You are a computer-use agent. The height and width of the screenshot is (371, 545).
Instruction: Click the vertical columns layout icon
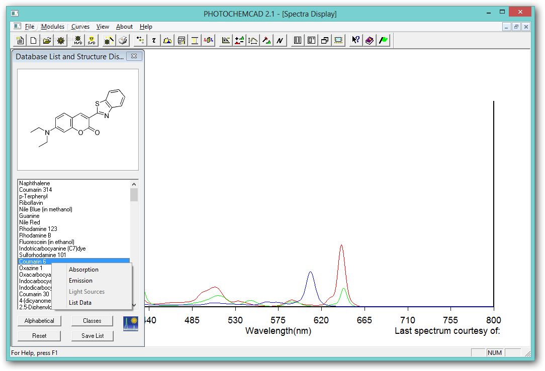[x=298, y=40]
